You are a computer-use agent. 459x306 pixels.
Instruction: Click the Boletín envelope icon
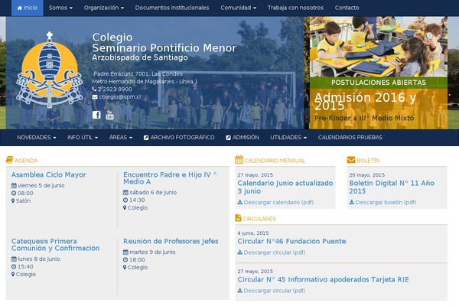click(x=350, y=160)
